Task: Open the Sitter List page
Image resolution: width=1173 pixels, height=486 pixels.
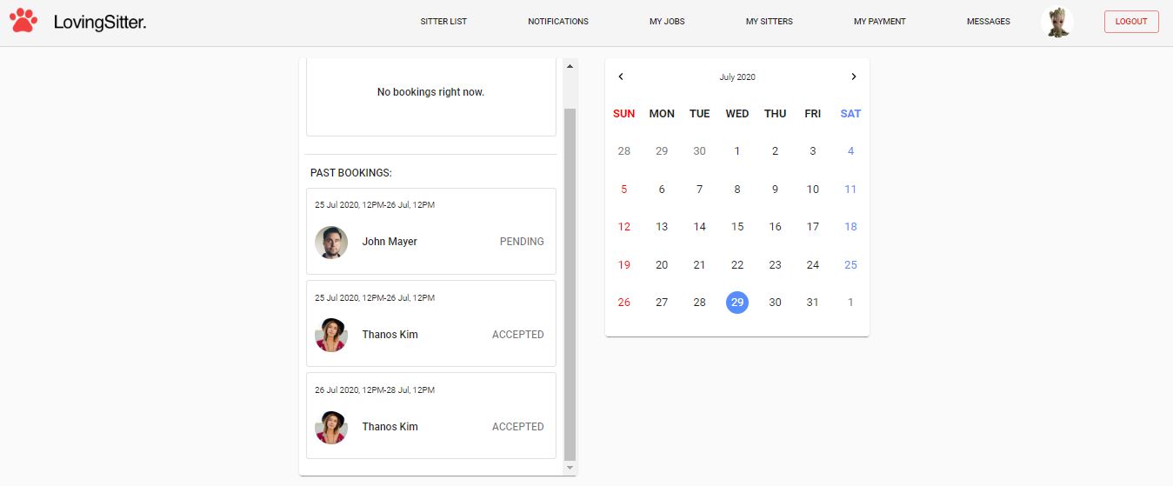Action: pyautogui.click(x=443, y=22)
